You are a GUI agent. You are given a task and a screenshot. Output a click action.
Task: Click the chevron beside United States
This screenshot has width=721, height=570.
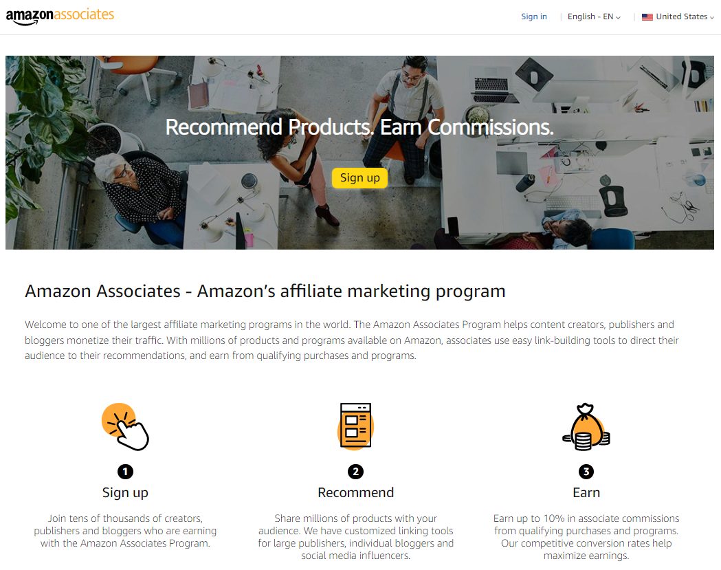[x=712, y=17]
